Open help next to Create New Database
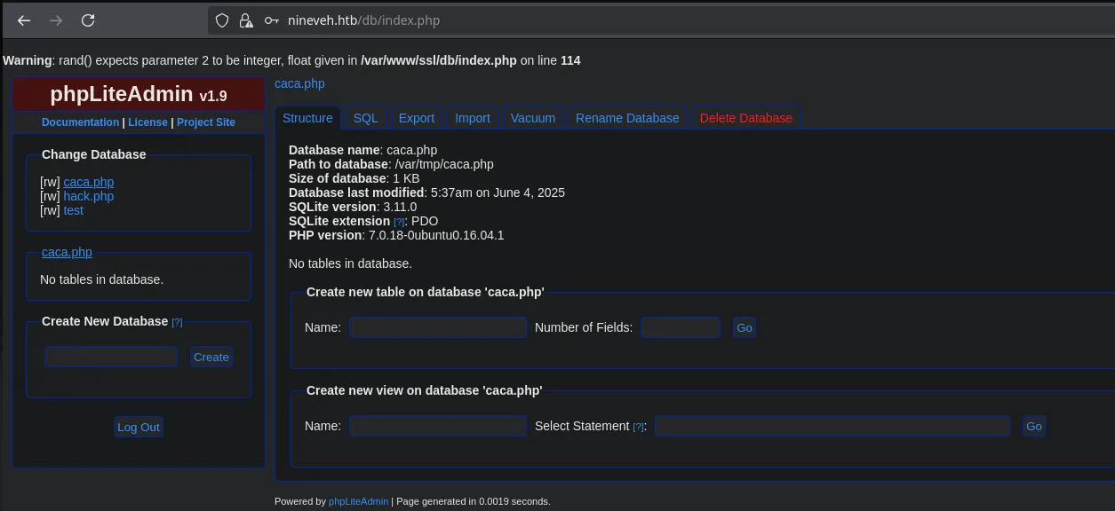The height and width of the screenshot is (511, 1115). (x=177, y=322)
